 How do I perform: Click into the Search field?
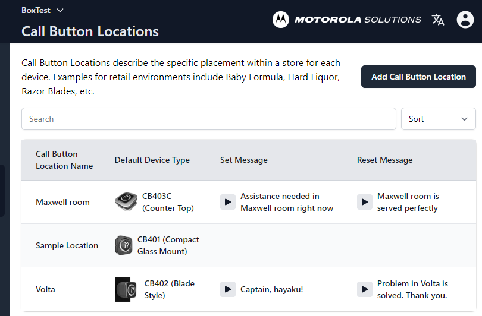point(208,119)
